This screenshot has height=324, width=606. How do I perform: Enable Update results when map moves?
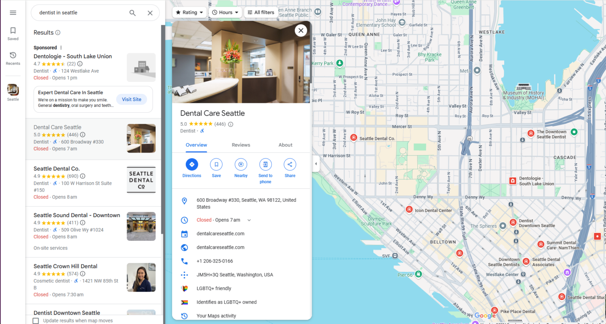36,320
